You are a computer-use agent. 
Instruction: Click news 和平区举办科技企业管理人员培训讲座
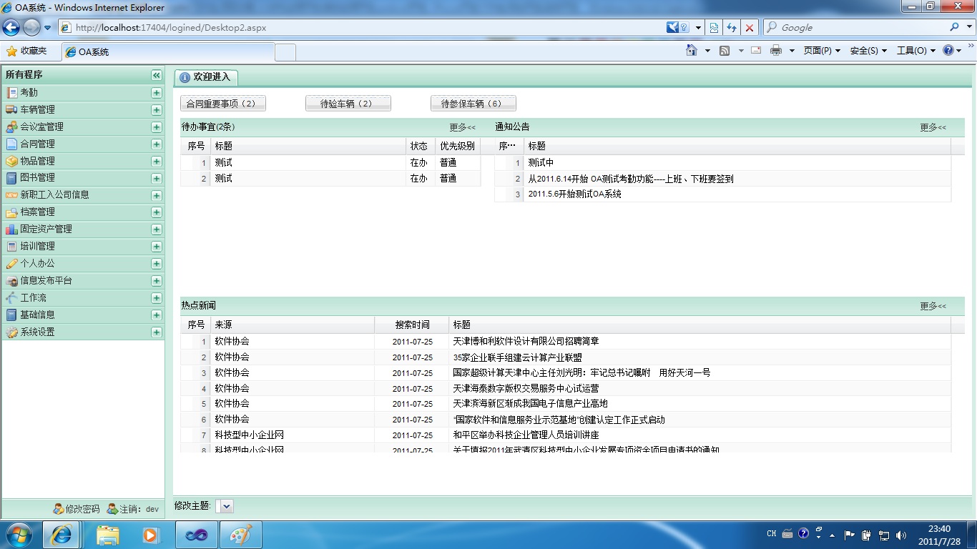point(526,435)
